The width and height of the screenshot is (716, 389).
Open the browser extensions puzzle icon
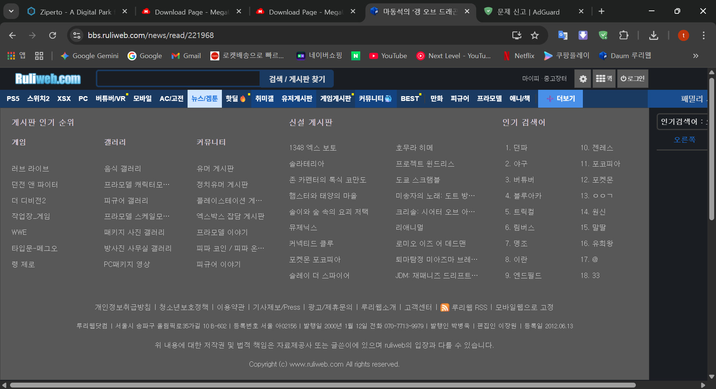[x=624, y=35]
